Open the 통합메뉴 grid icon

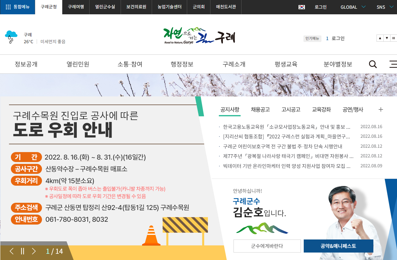(8, 7)
